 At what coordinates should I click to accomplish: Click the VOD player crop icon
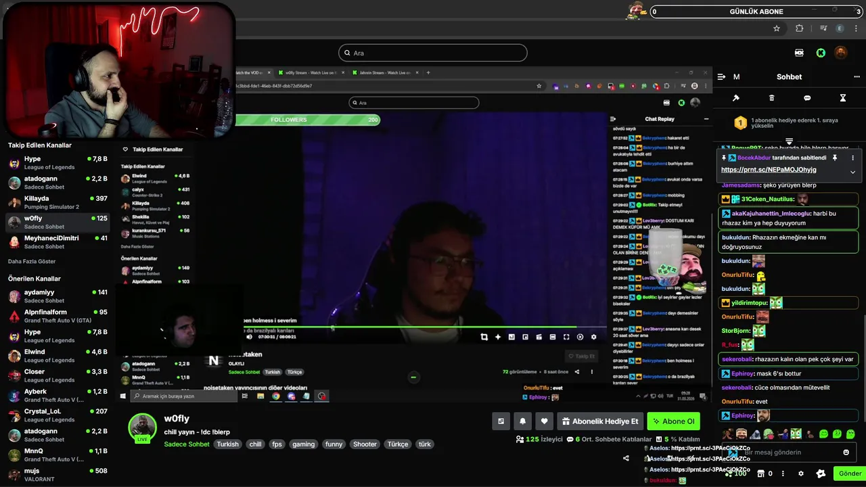[x=484, y=337]
